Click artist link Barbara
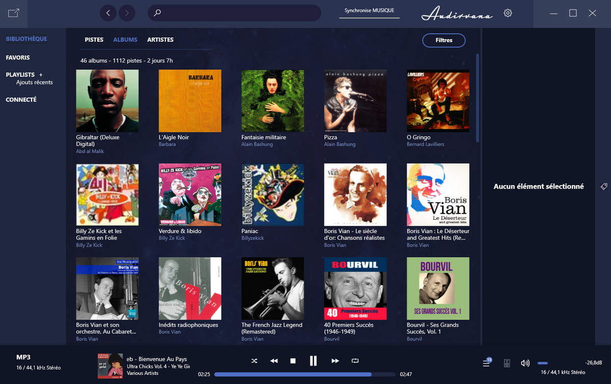The height and width of the screenshot is (384, 611). click(x=167, y=144)
